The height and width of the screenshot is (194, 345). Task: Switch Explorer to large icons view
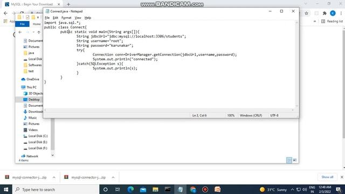[295, 160]
